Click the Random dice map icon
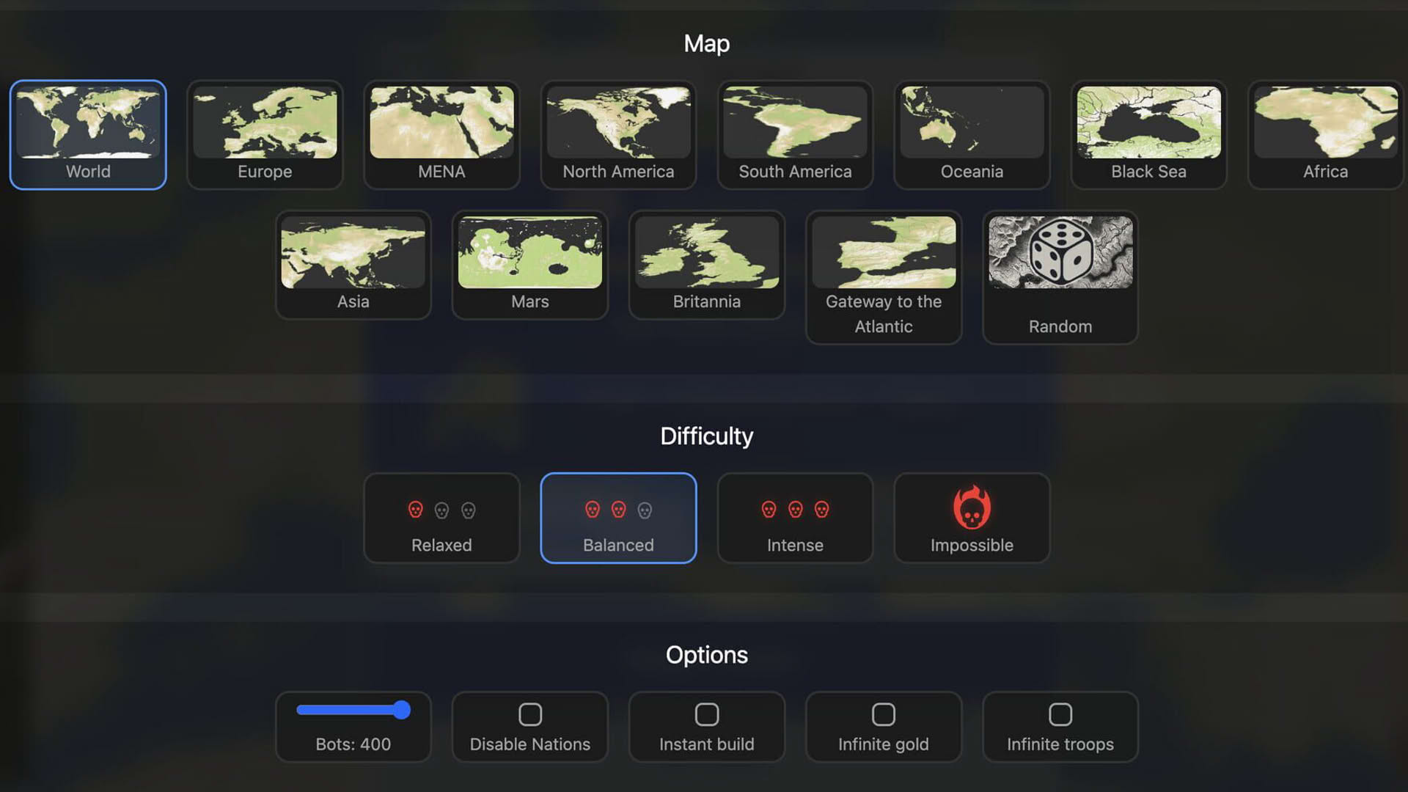The height and width of the screenshot is (792, 1408). click(x=1060, y=252)
